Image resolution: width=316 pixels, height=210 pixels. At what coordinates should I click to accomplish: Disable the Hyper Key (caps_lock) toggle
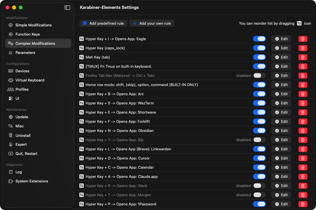[x=259, y=48]
